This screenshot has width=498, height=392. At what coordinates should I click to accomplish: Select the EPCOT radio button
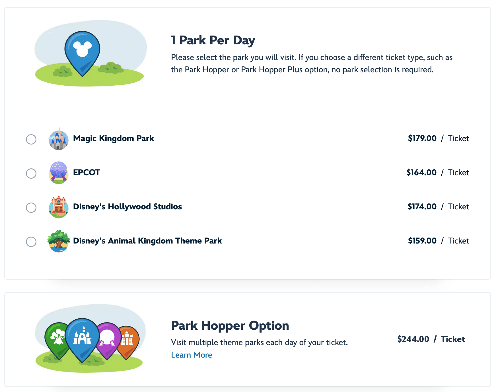31,174
